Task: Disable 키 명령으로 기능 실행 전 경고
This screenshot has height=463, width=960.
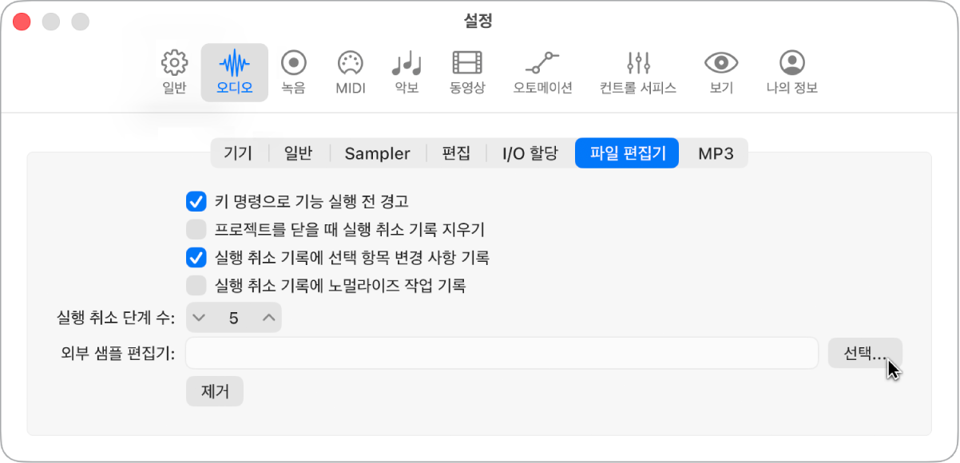Action: coord(196,202)
